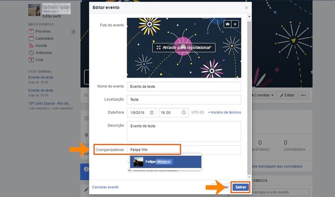Click the time field 16:00

tap(174, 113)
